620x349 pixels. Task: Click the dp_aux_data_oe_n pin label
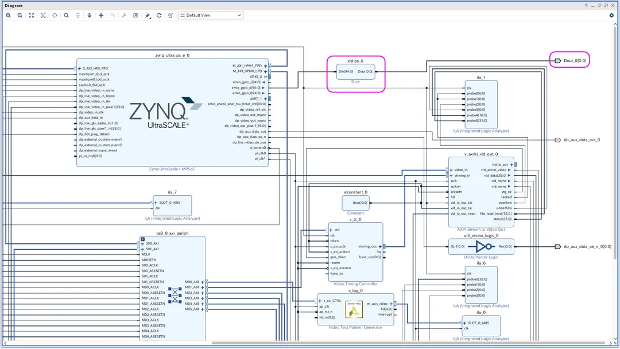(251, 137)
